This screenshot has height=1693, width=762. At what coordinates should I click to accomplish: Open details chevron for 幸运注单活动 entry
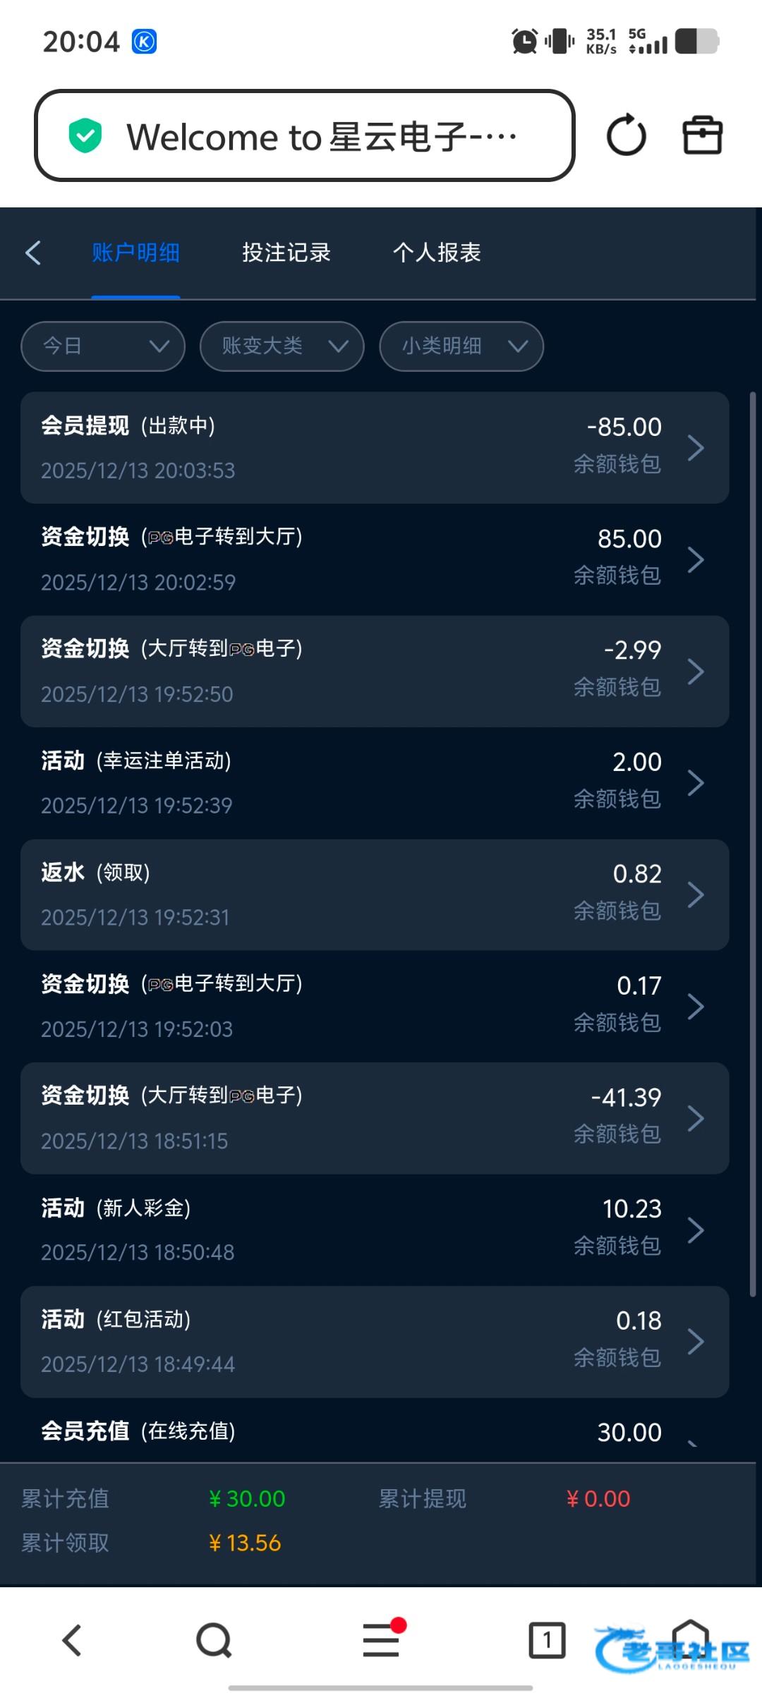pos(696,783)
